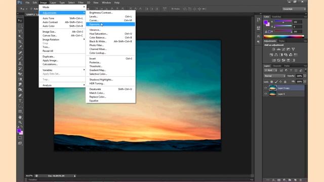Open the Layers panel options menu

point(305,66)
